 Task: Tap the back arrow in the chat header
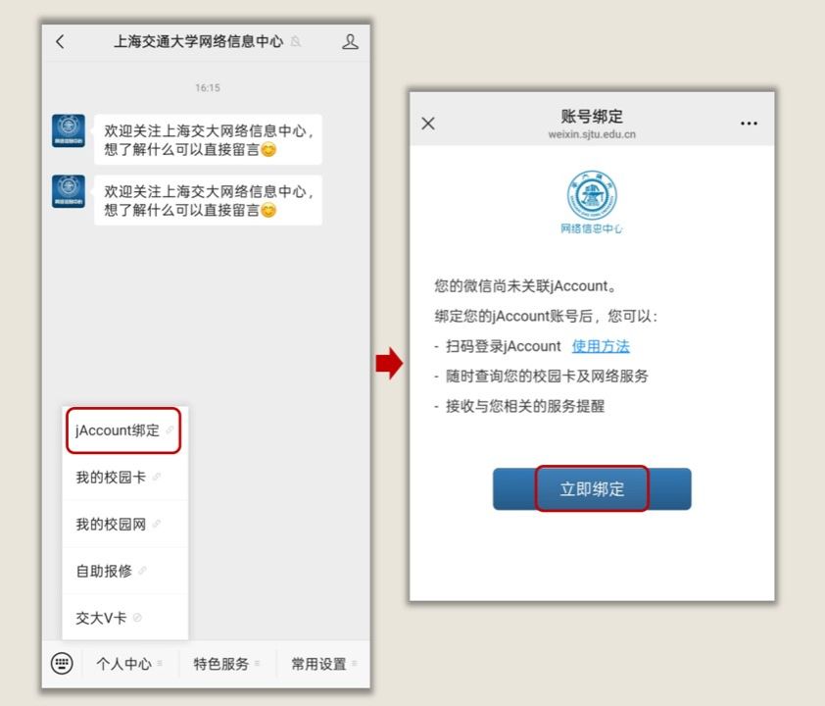[x=60, y=41]
